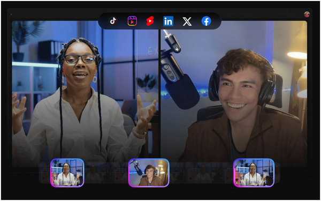The height and width of the screenshot is (201, 321).
Task: Select the TikTok platform icon
Action: tap(113, 21)
